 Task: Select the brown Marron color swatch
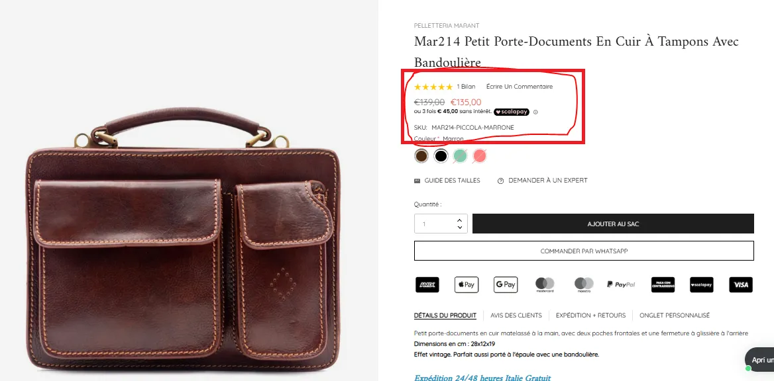point(421,156)
